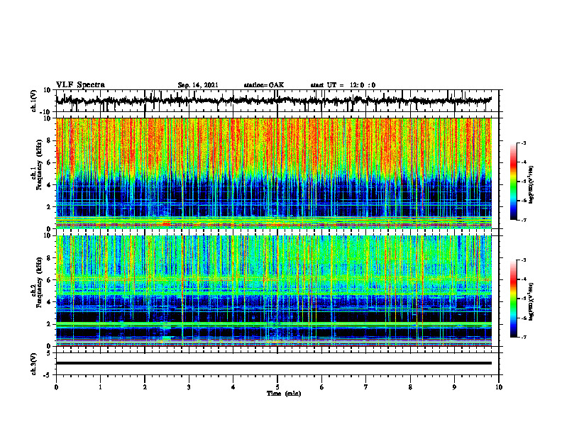
Task: Click the ch.1 spectrogram color scale bar
Action: (513, 182)
